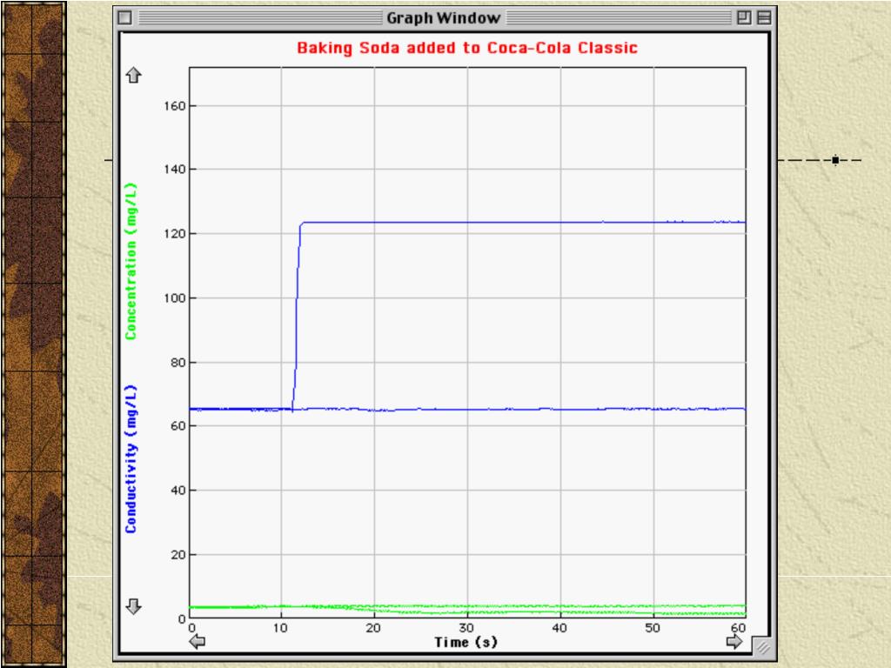The image size is (891, 668).
Task: Click the down arrow on the vertical axis
Action: pyautogui.click(x=133, y=606)
